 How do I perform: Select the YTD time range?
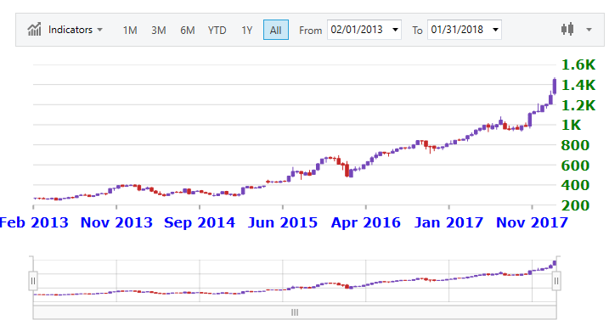pos(217,30)
